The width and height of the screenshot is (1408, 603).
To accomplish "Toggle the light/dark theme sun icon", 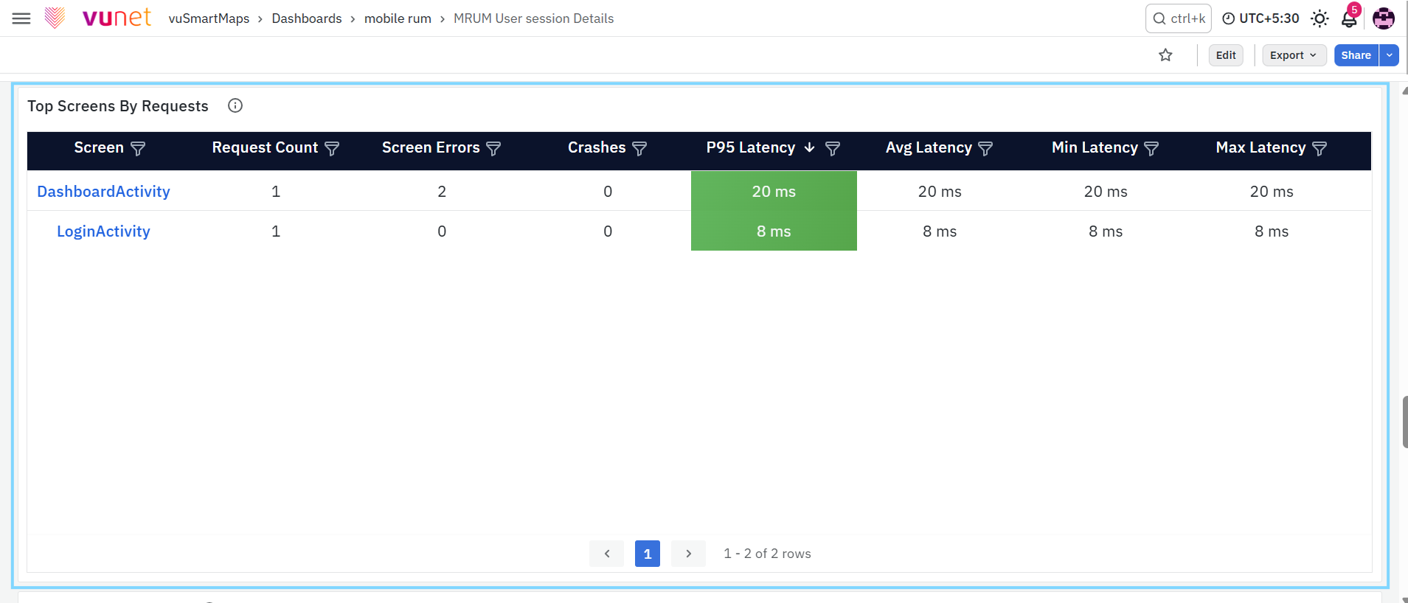I will pyautogui.click(x=1319, y=18).
